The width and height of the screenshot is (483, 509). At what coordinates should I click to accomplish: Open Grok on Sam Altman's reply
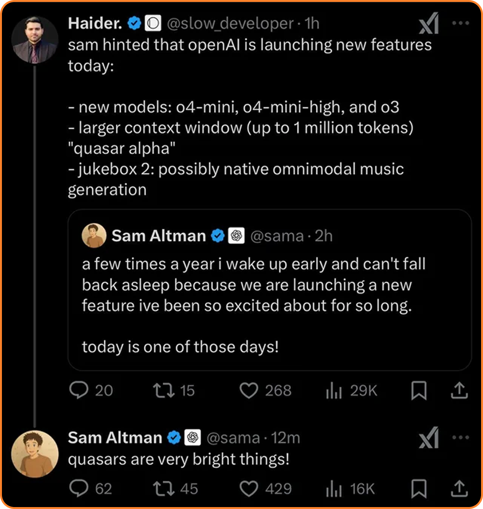coord(429,437)
